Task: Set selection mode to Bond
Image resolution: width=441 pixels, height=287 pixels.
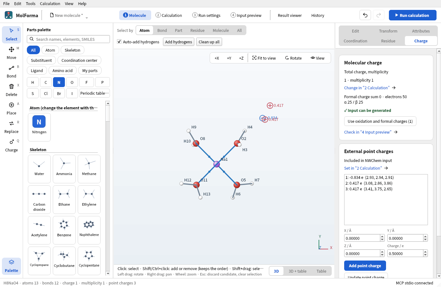Action: point(162,30)
